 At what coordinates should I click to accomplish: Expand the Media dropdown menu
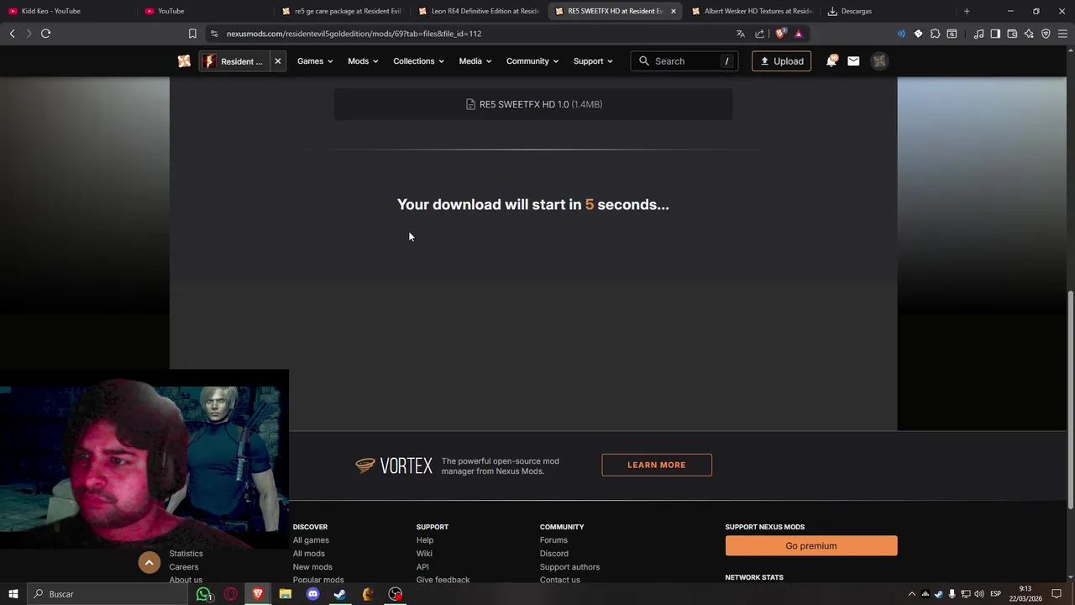pos(475,61)
